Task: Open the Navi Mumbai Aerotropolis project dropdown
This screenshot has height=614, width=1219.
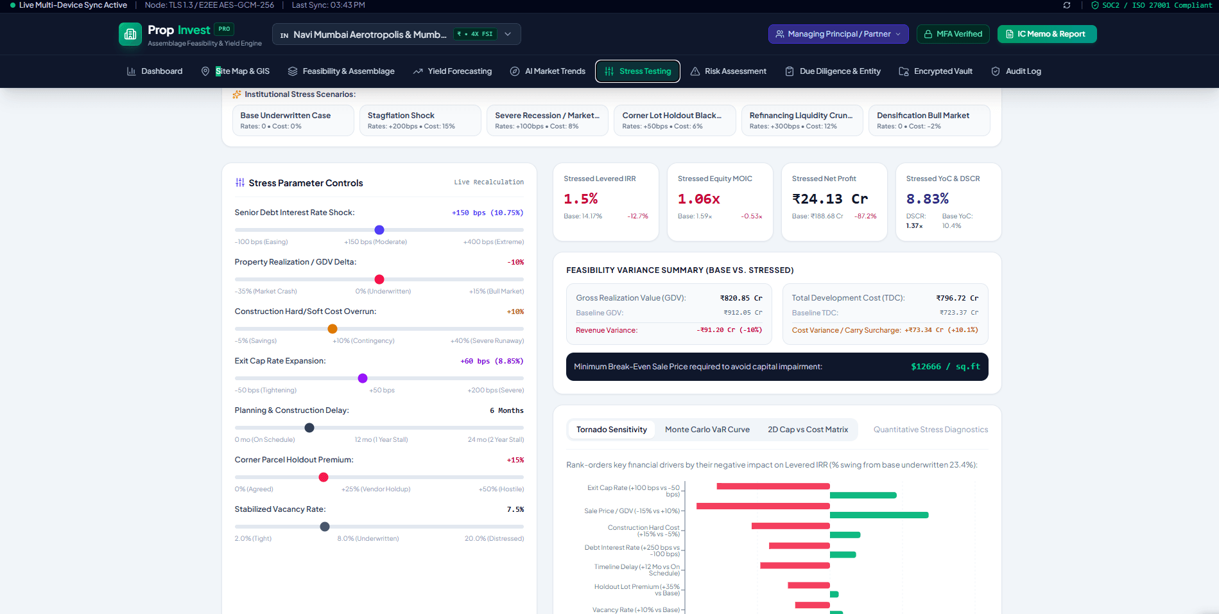Action: point(397,34)
